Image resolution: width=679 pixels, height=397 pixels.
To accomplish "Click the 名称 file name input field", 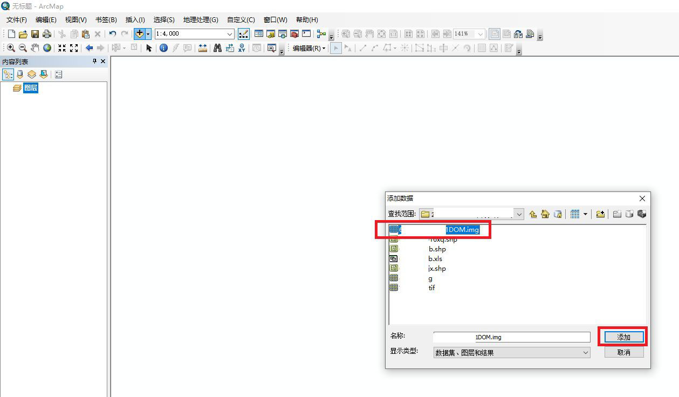I will 512,337.
